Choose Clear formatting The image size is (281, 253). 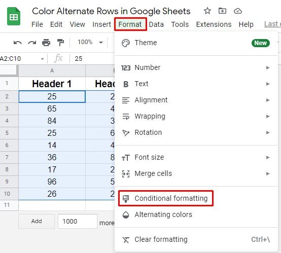click(196, 239)
